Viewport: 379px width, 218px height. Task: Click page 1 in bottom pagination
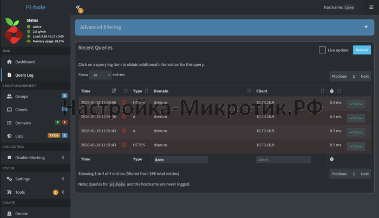[x=354, y=174]
